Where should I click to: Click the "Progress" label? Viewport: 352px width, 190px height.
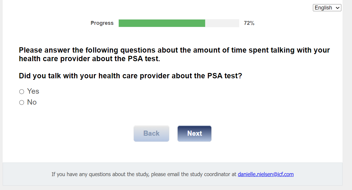102,23
